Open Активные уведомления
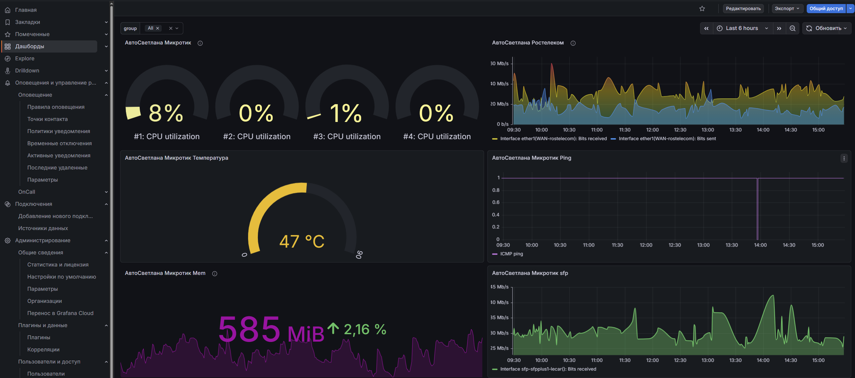855x378 pixels. [59, 156]
